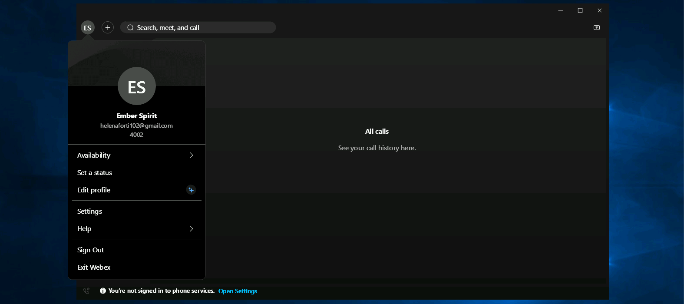Open the Availability menu item
The width and height of the screenshot is (684, 304).
94,155
